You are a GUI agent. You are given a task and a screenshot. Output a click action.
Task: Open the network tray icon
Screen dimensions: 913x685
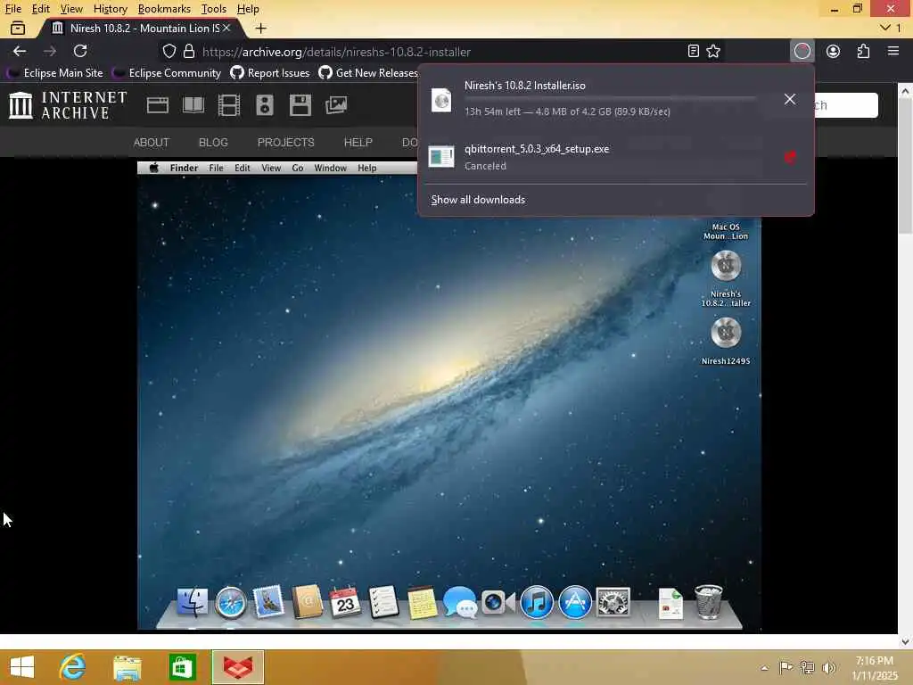pos(807,667)
